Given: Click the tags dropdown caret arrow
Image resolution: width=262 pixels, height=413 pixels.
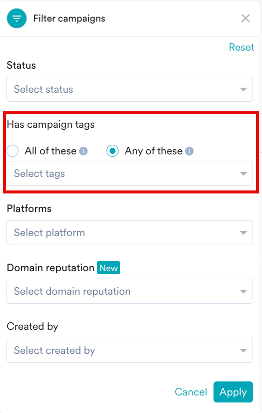Looking at the screenshot, I should point(243,173).
